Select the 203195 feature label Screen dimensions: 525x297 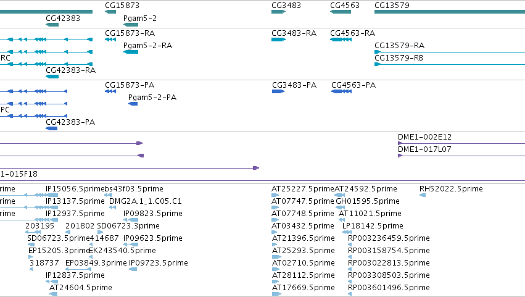(x=40, y=226)
